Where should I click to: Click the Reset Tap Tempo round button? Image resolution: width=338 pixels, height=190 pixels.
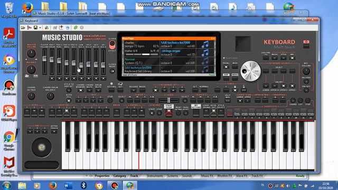tap(179, 113)
